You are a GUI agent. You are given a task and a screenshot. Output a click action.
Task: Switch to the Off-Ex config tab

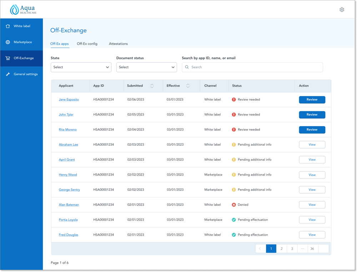87,44
